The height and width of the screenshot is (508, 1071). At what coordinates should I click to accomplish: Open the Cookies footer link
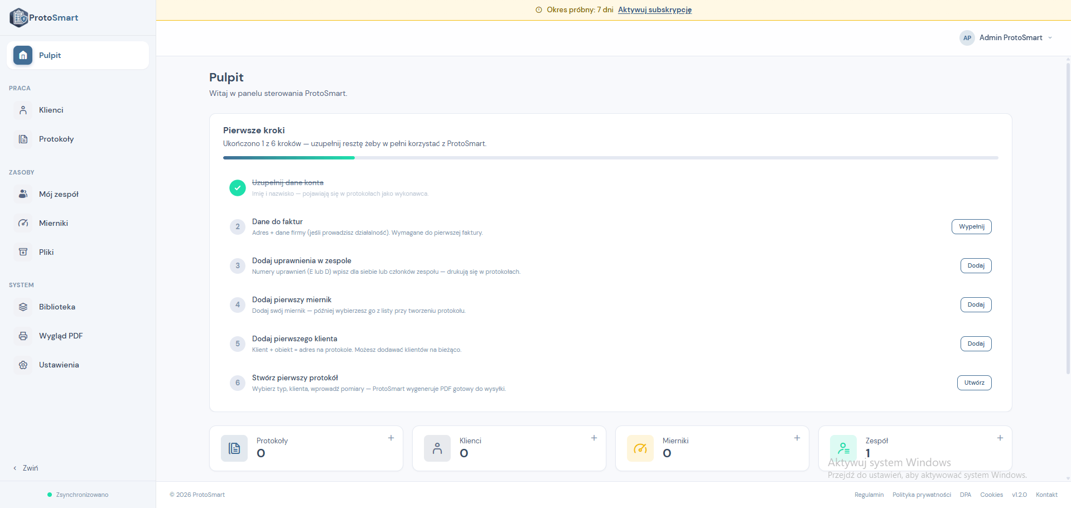[991, 495]
